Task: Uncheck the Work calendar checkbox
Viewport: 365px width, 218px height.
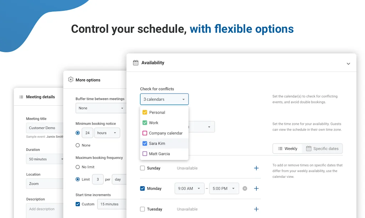Action: tap(144, 122)
